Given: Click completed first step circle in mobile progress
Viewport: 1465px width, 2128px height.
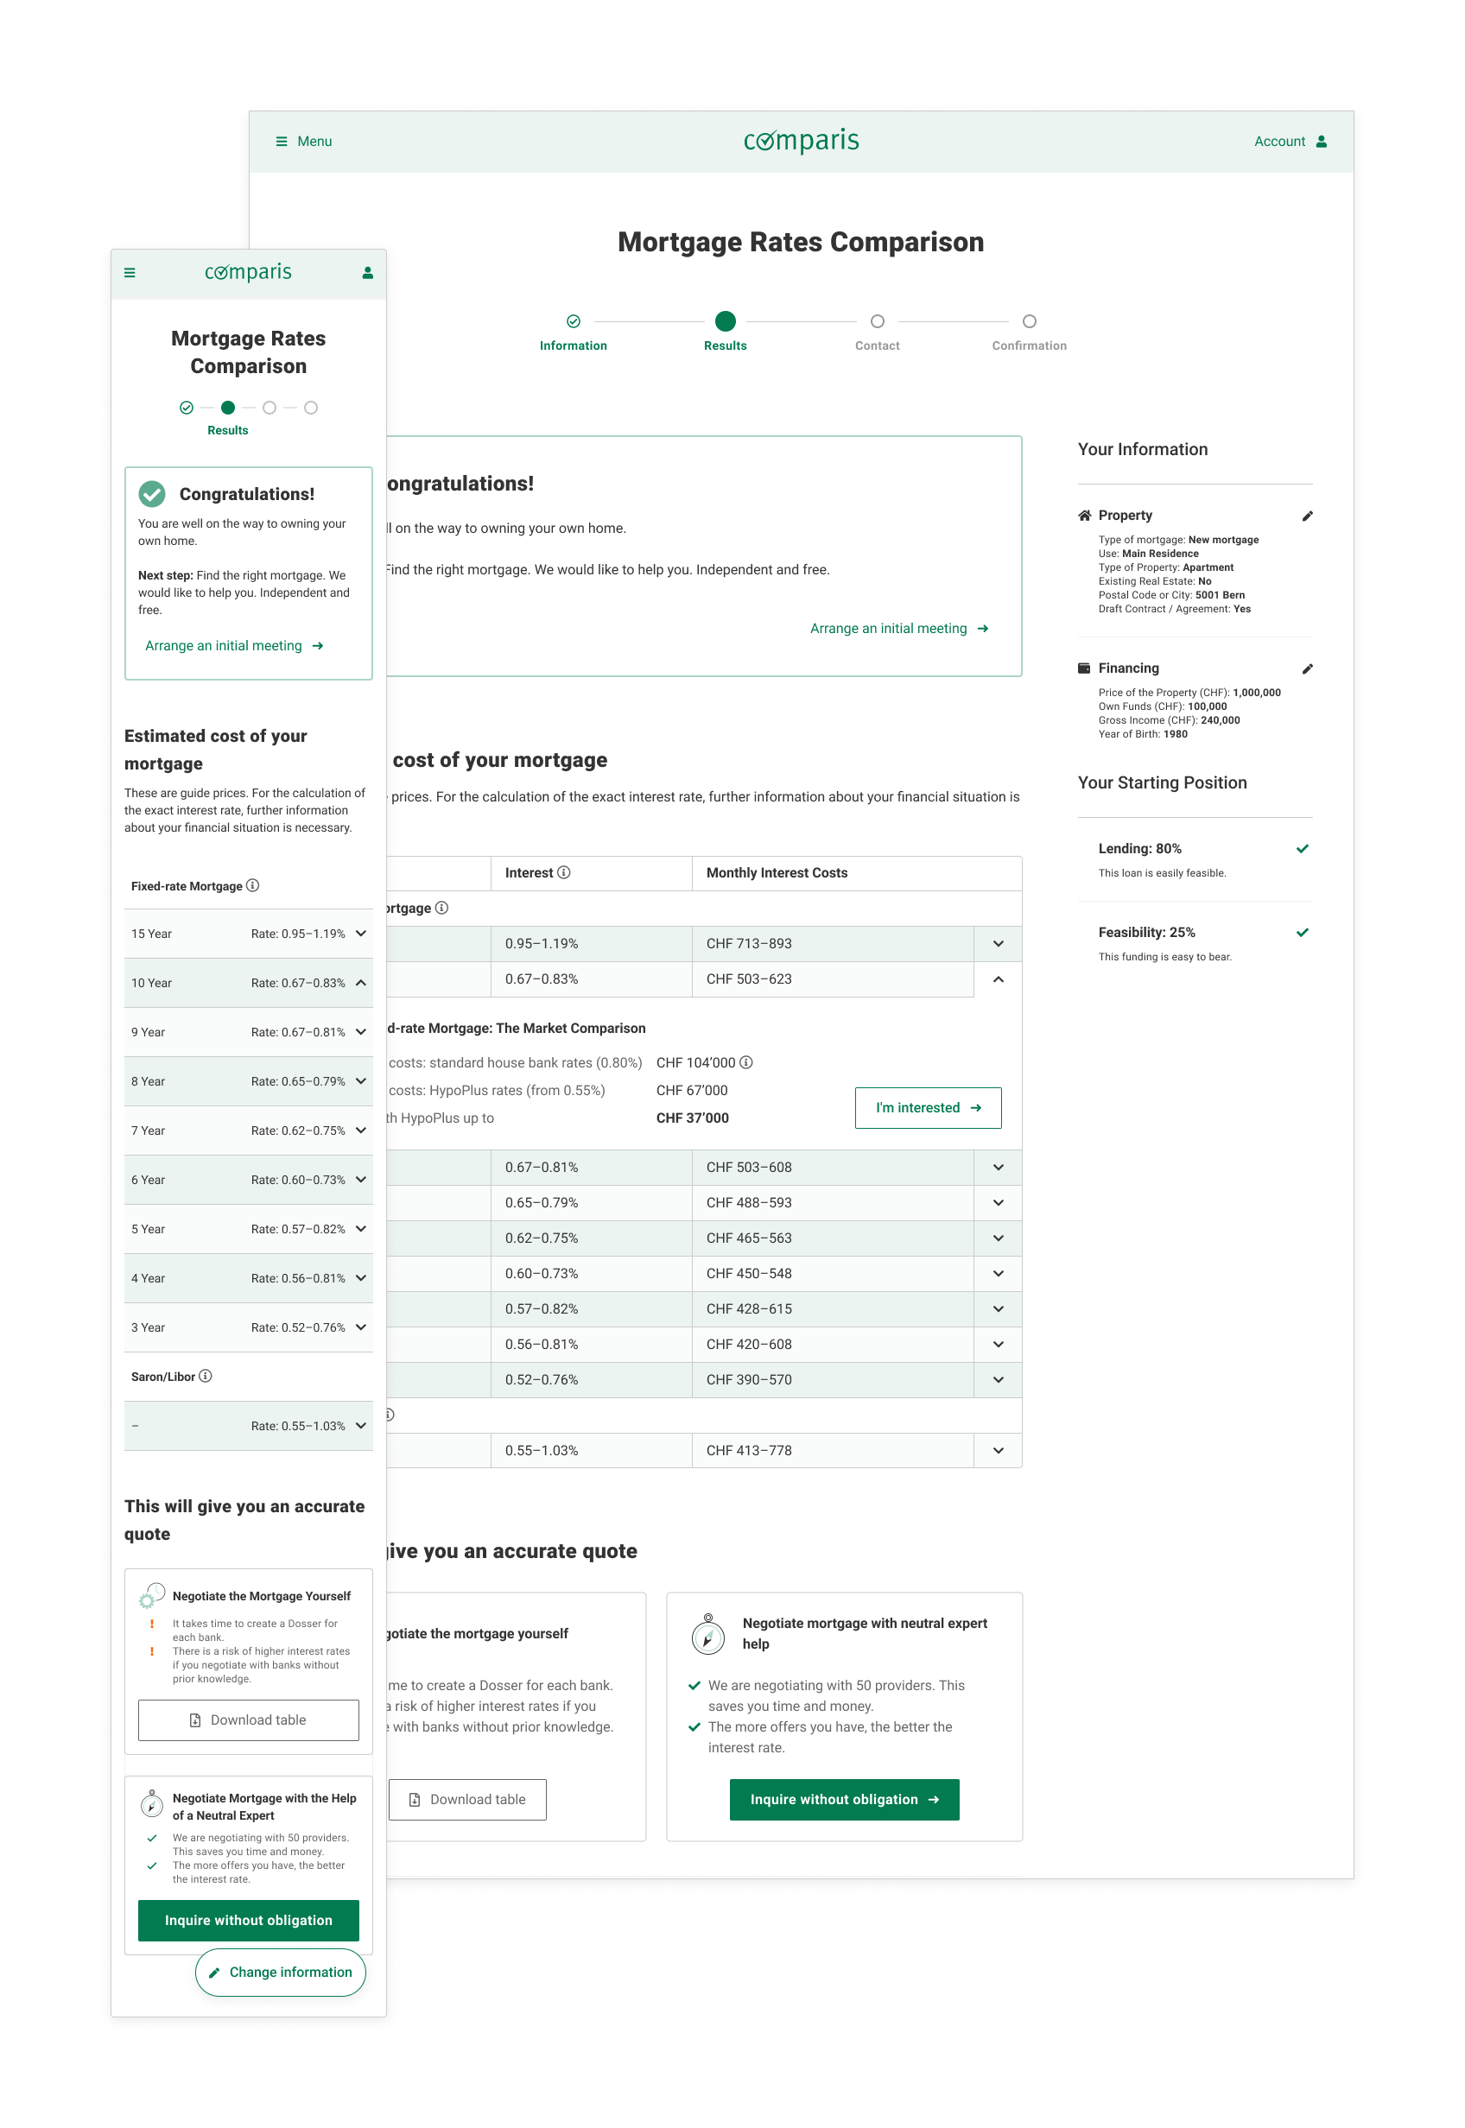Looking at the screenshot, I should [187, 408].
